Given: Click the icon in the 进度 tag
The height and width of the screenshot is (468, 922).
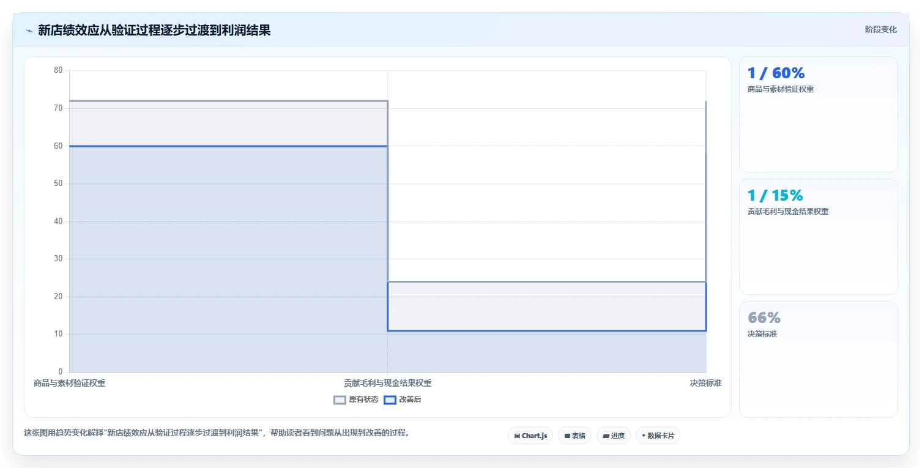Looking at the screenshot, I should pos(606,436).
